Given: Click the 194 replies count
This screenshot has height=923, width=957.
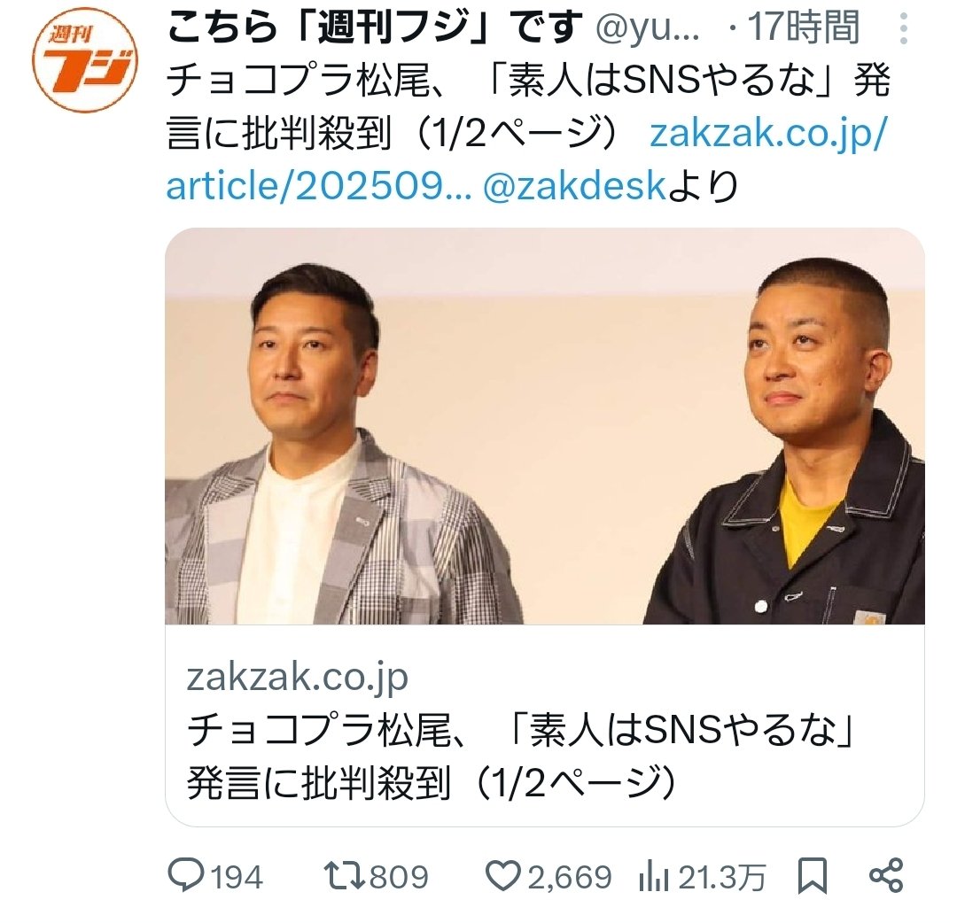Looking at the screenshot, I should pos(237,877).
